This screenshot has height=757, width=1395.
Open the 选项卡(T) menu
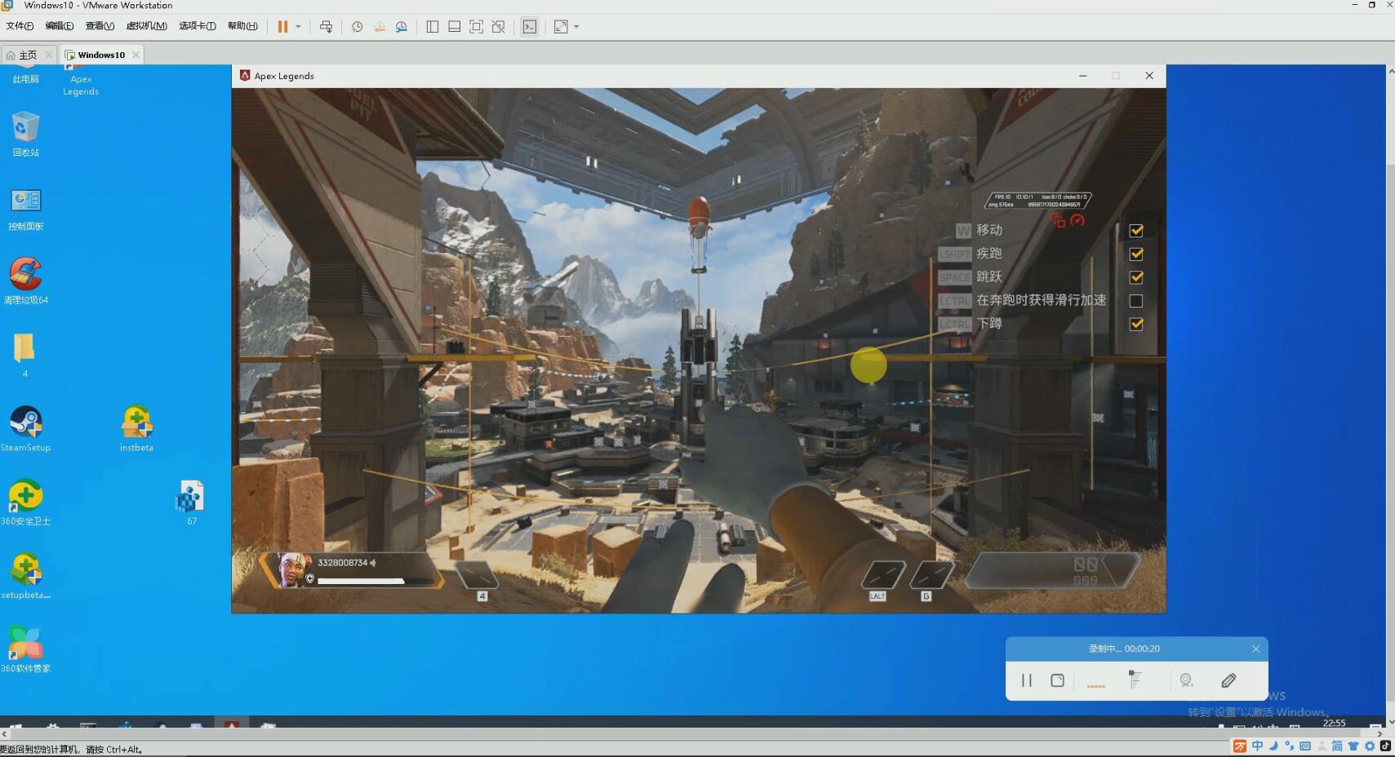click(198, 26)
